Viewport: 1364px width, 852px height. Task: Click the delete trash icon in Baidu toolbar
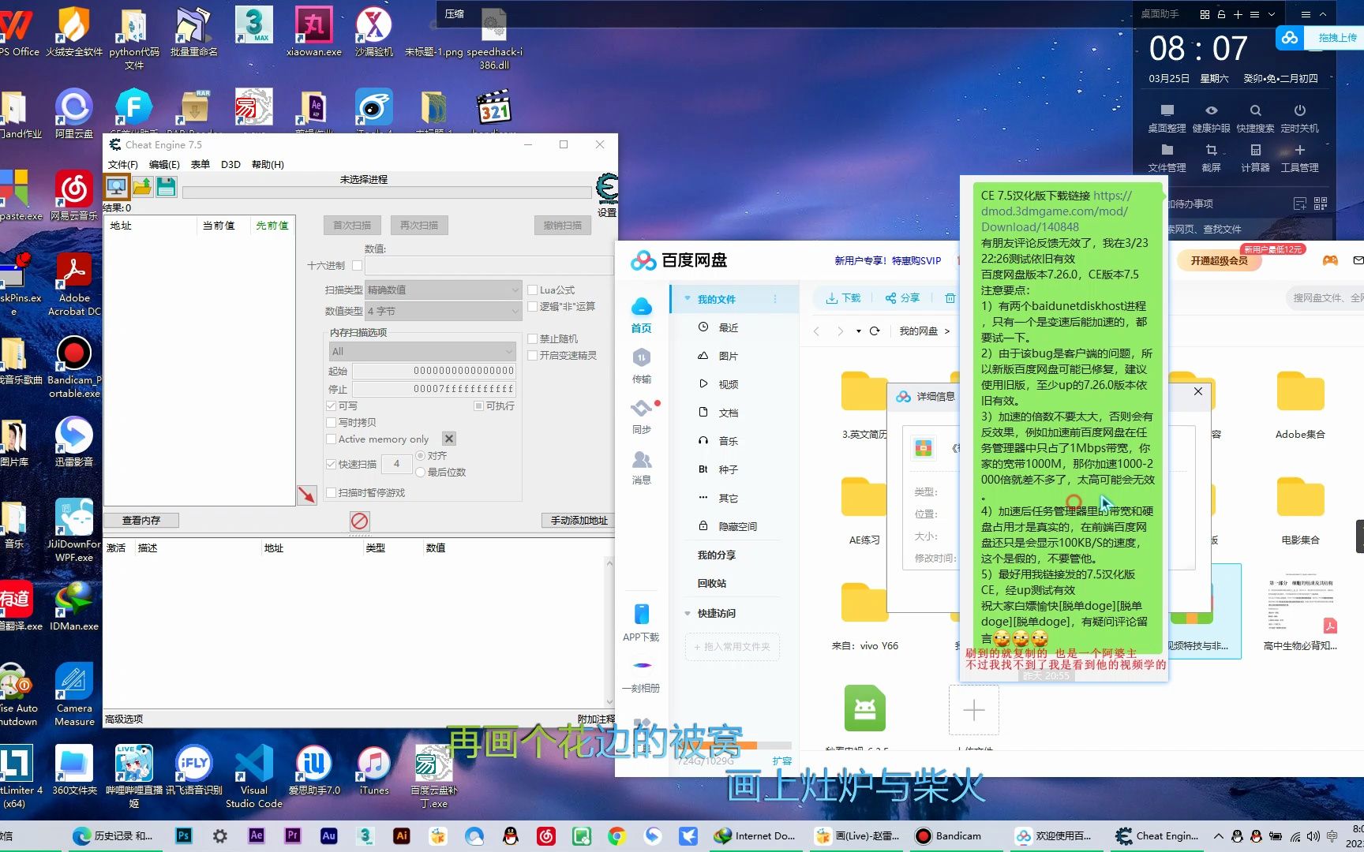tap(950, 298)
